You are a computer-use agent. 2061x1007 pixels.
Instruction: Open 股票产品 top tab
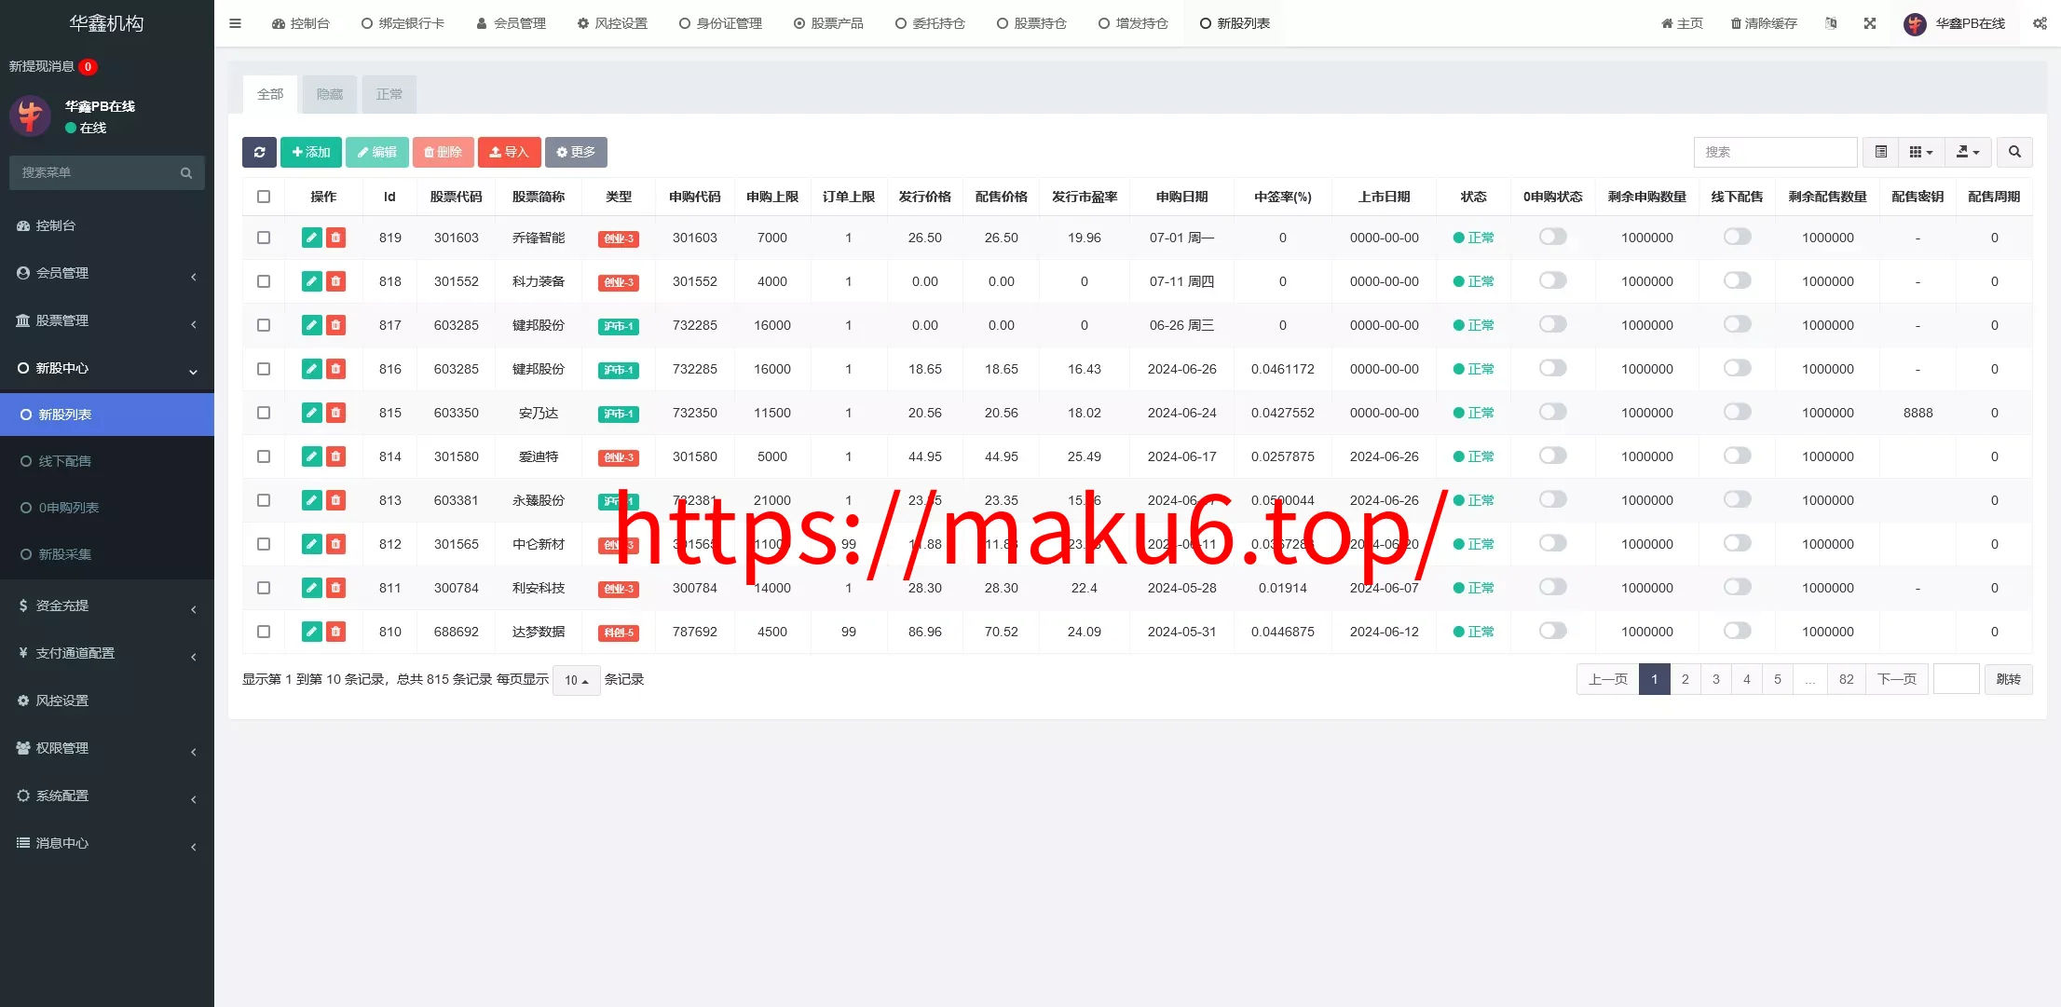[x=828, y=23]
